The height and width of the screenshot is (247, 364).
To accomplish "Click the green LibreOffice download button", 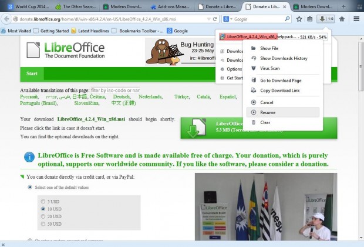I will (x=259, y=128).
